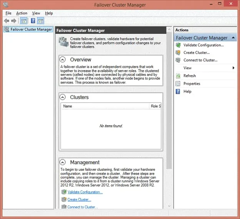
Task: Click the Forward arrow toolbar icon
Action: click(13, 21)
